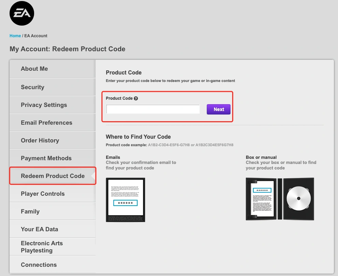The width and height of the screenshot is (338, 276).
Task: Click the game box and disc illustration
Action: point(280,199)
